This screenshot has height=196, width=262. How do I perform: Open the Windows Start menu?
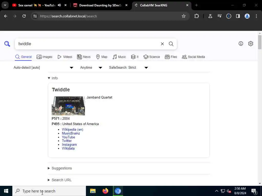point(6,191)
